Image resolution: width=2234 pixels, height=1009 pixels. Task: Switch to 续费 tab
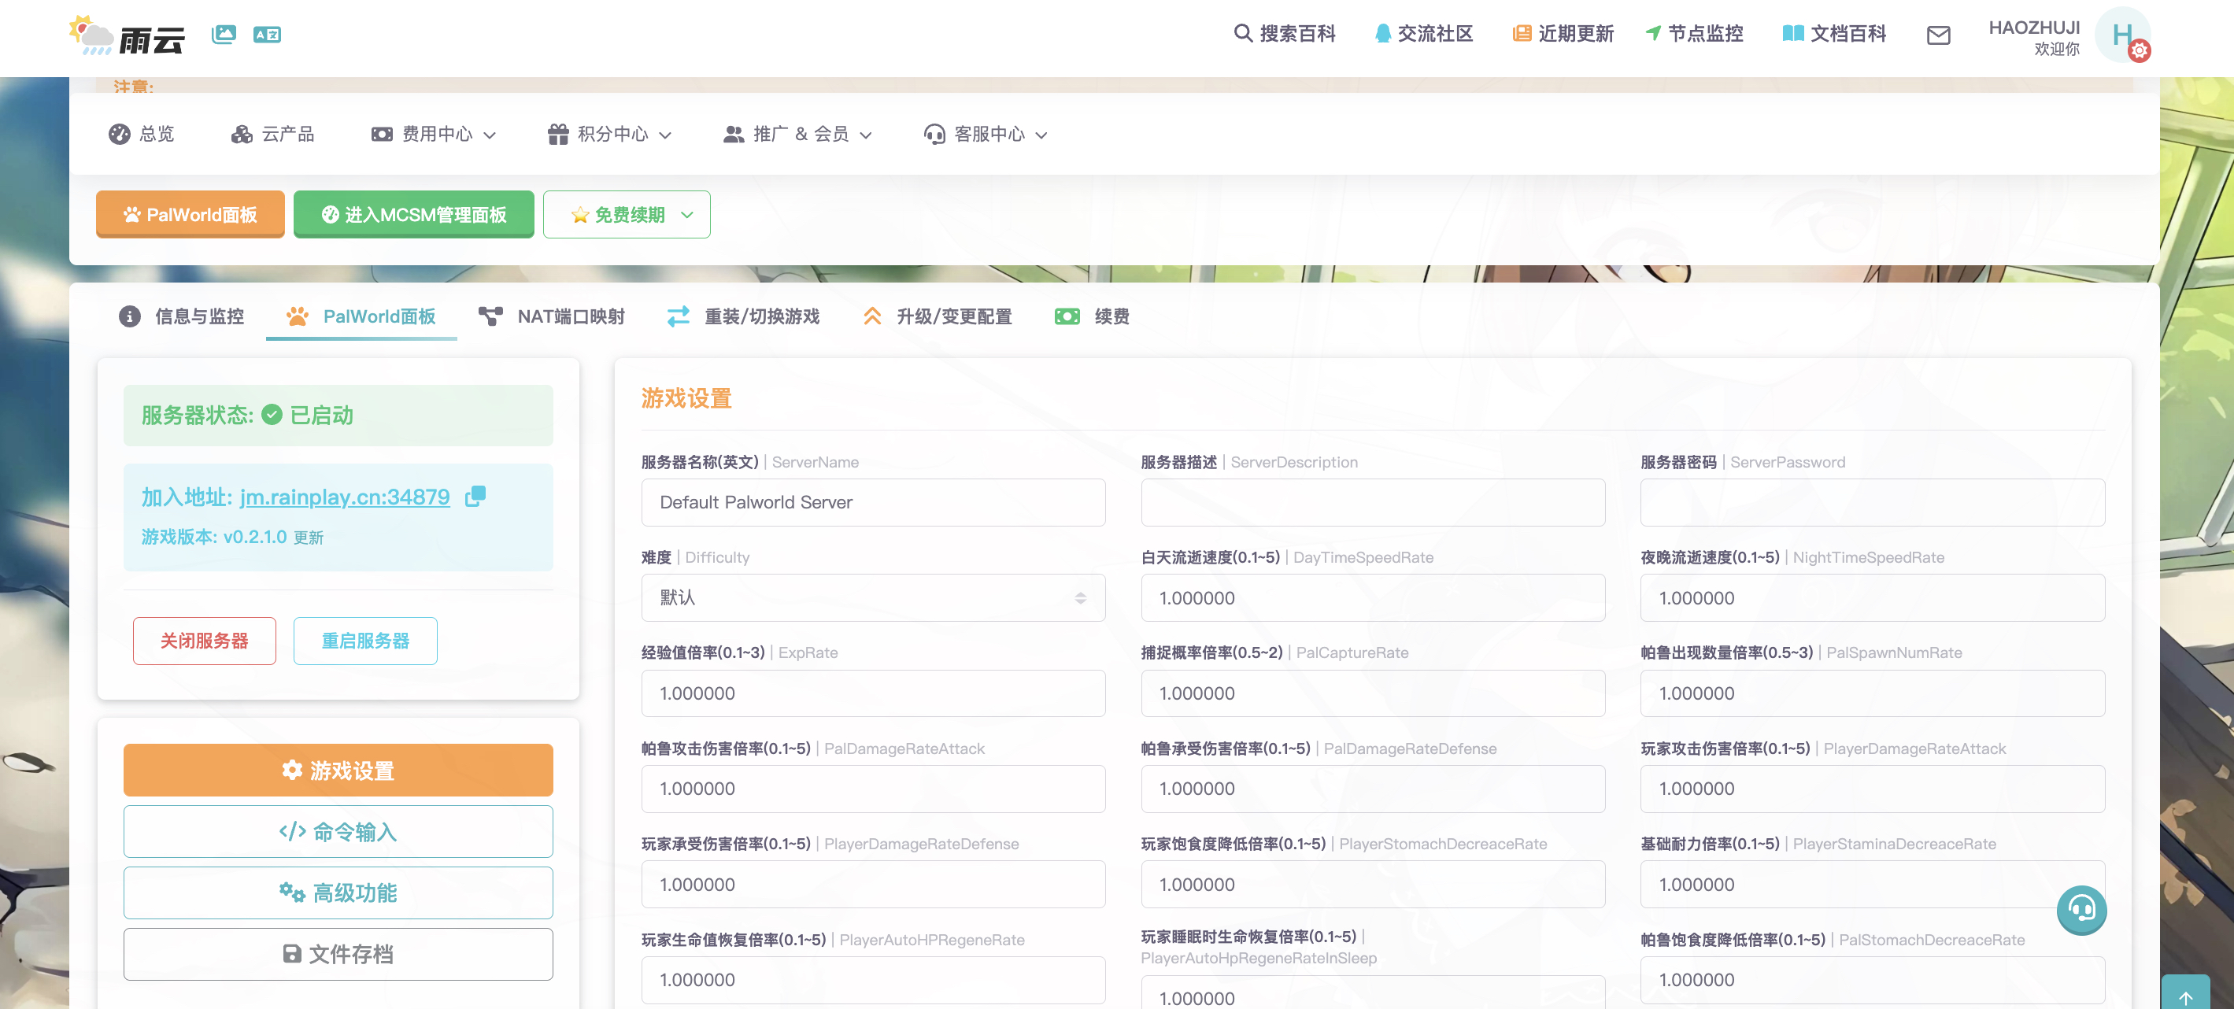(x=1092, y=316)
